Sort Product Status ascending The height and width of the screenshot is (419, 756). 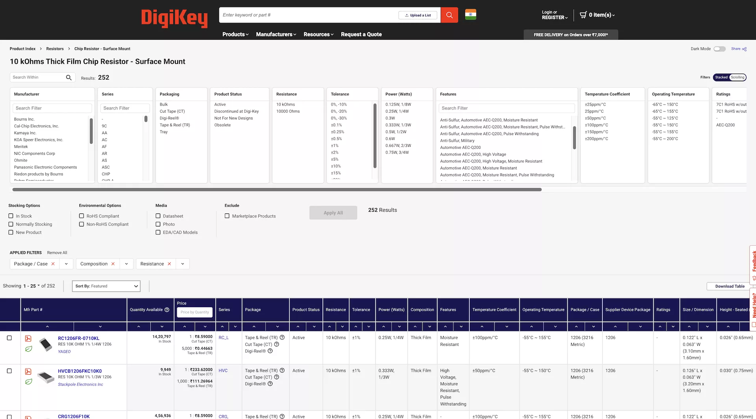(298, 326)
